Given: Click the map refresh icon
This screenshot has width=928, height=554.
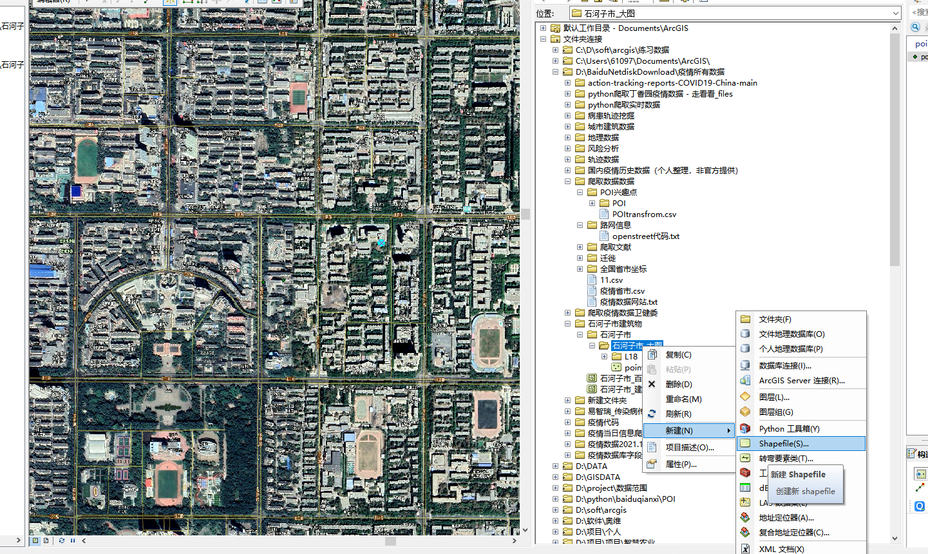Looking at the screenshot, I should tap(62, 540).
